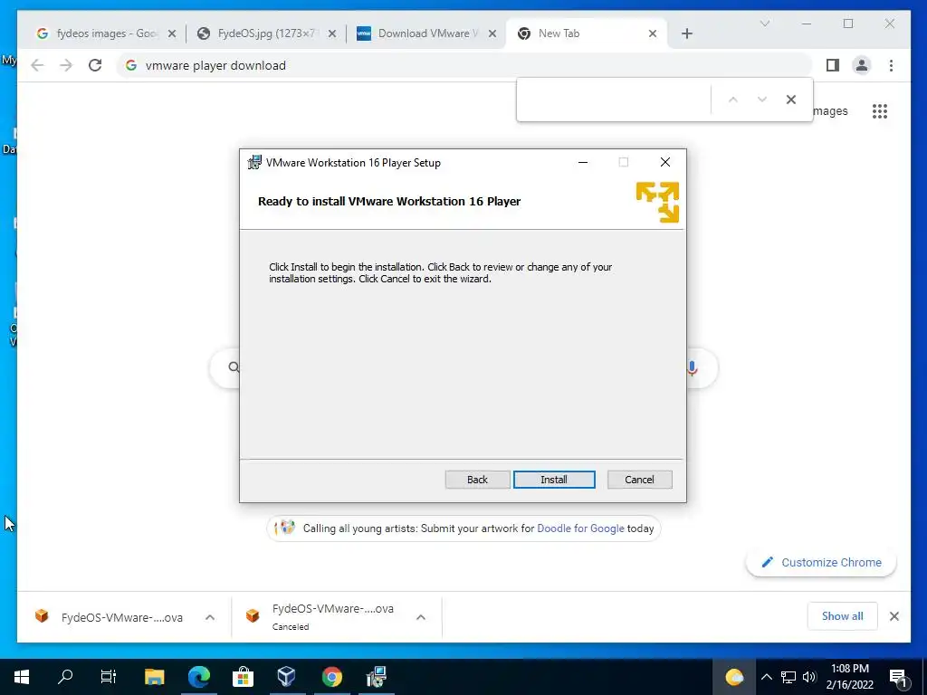The width and height of the screenshot is (927, 695).
Task: Open Chrome profile avatar menu
Action: tap(862, 65)
